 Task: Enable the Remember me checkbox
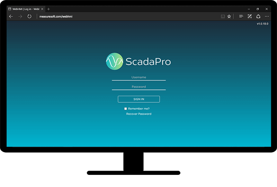click(x=126, y=109)
